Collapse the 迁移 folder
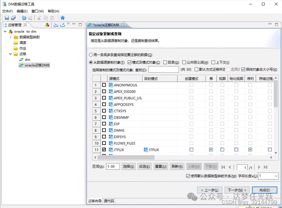Image resolution: width=282 pixels, height=208 pixels. [10, 54]
